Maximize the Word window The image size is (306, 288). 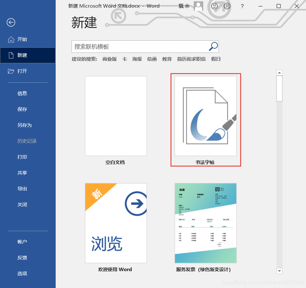click(279, 6)
